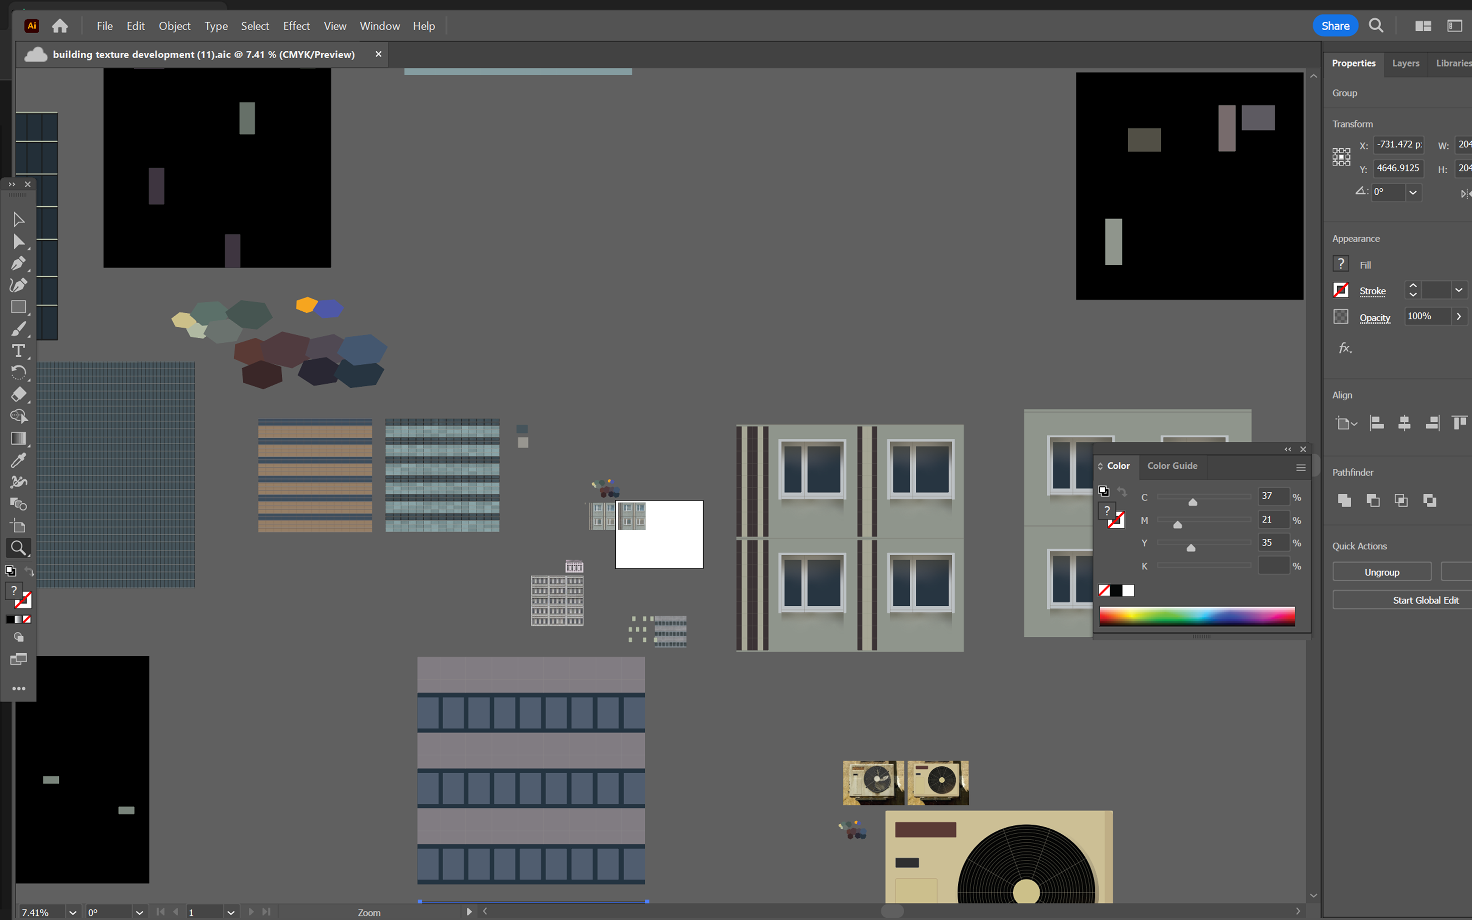Select the Curvature tool
Screen dimensions: 1472x920
coord(18,285)
